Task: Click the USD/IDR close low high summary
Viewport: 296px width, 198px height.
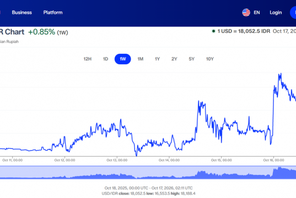Action: coord(149,194)
